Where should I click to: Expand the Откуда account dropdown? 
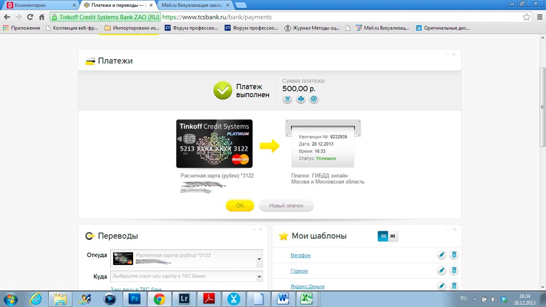pos(259,259)
